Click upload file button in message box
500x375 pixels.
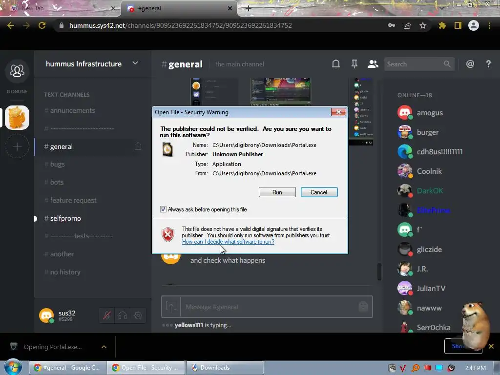point(171,307)
